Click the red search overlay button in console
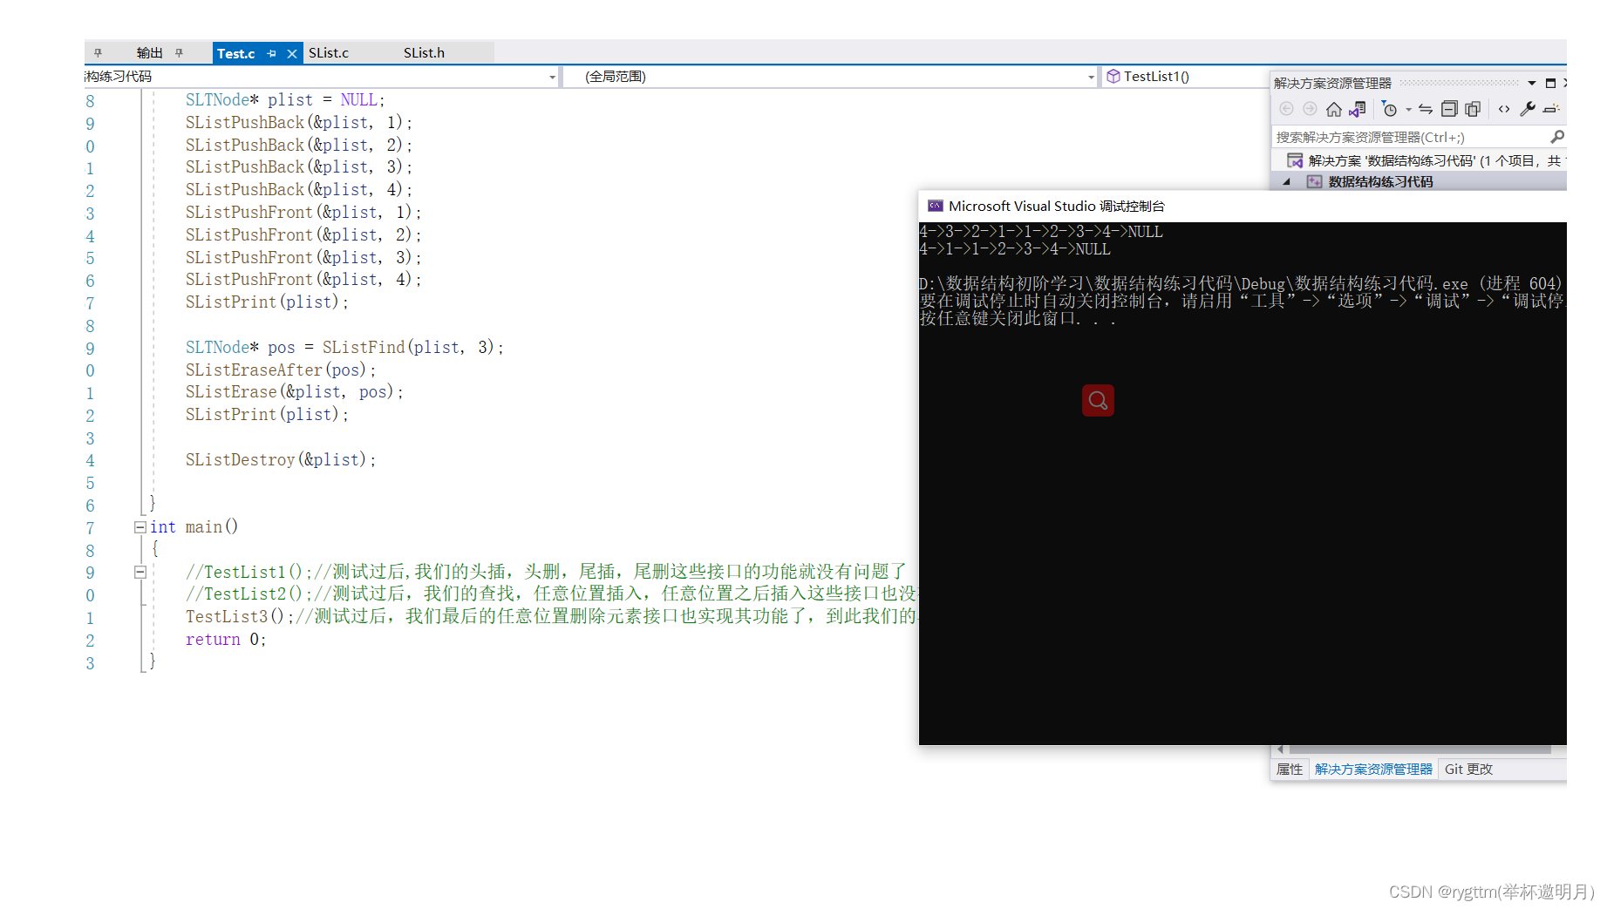 (x=1098, y=401)
